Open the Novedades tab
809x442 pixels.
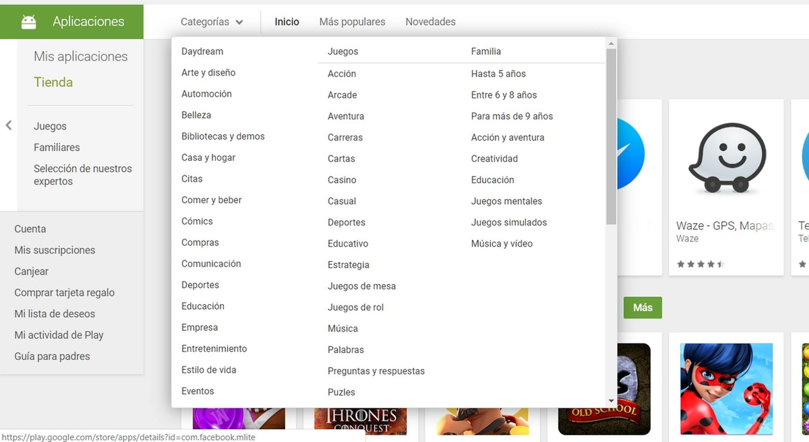(430, 22)
